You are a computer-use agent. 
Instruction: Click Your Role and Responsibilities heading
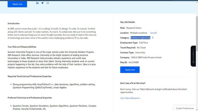pyautogui.click(x=22, y=47)
